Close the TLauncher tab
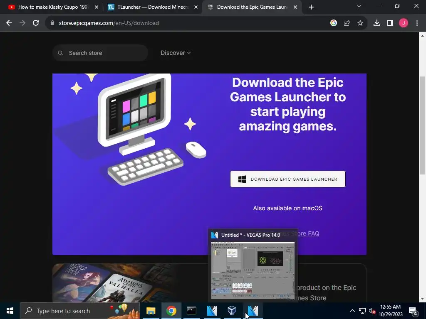The image size is (426, 319). click(196, 7)
